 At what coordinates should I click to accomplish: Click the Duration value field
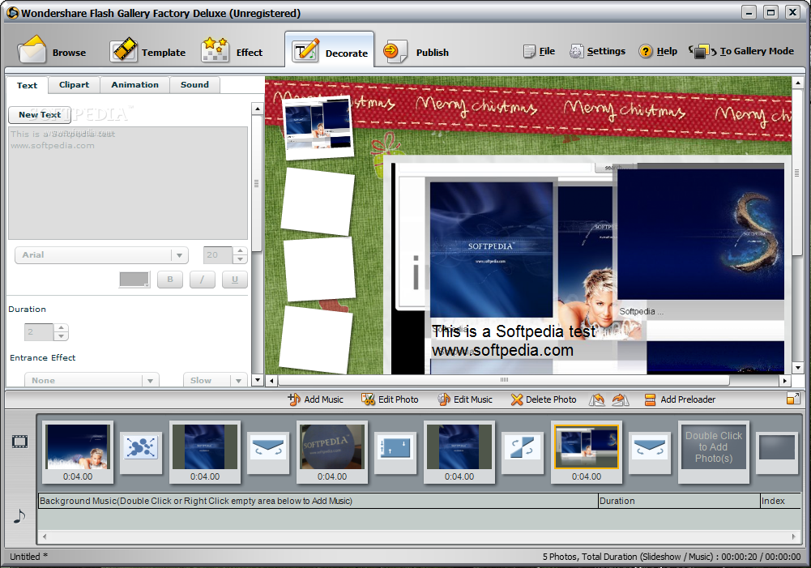tap(39, 332)
